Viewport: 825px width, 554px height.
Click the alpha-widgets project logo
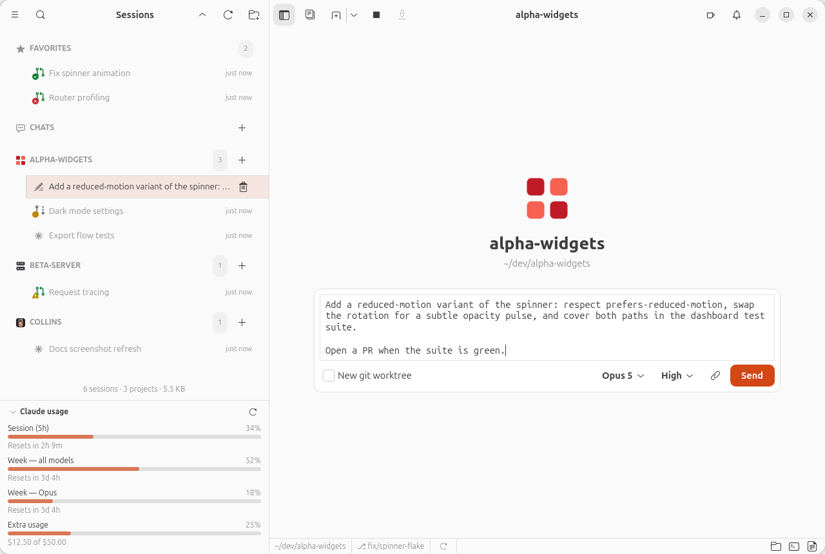click(x=547, y=198)
